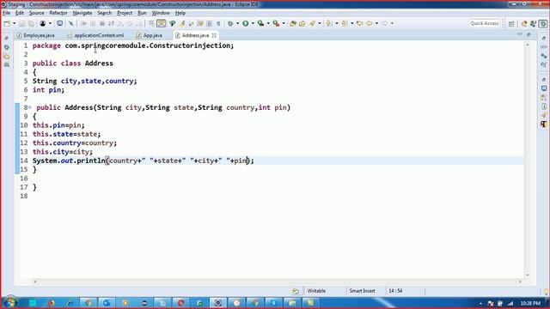Image resolution: width=550 pixels, height=309 pixels.
Task: Toggle Skip All Breakpoints in toolbar
Action: (71, 23)
